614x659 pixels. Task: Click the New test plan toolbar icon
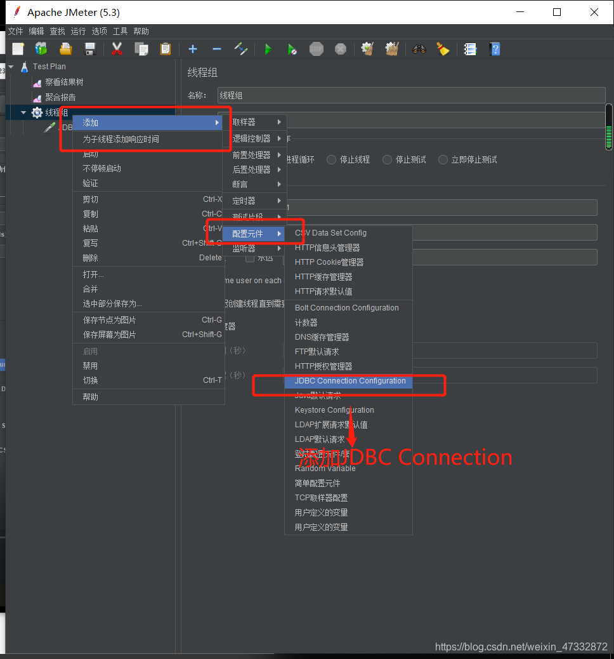18,49
